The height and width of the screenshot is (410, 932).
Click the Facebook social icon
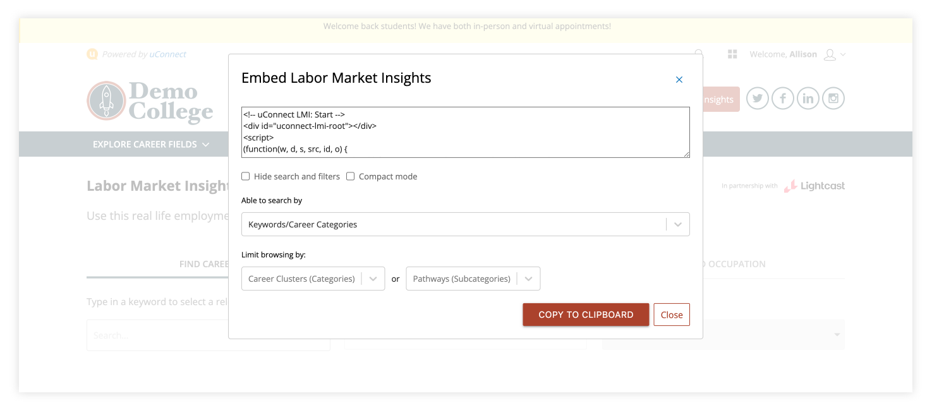[783, 99]
